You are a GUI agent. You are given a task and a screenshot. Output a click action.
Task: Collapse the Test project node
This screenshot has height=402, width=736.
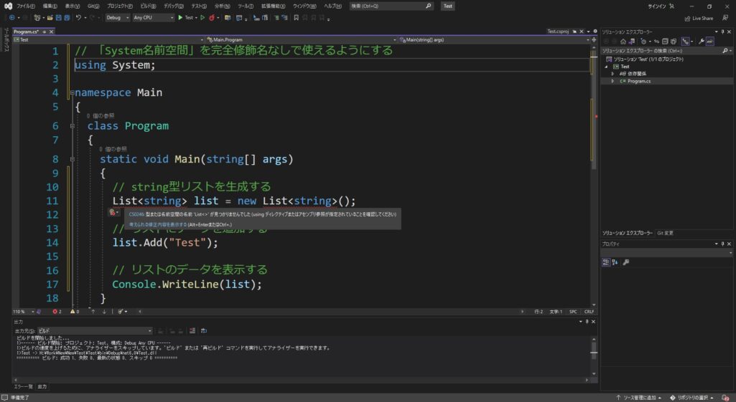pyautogui.click(x=606, y=67)
